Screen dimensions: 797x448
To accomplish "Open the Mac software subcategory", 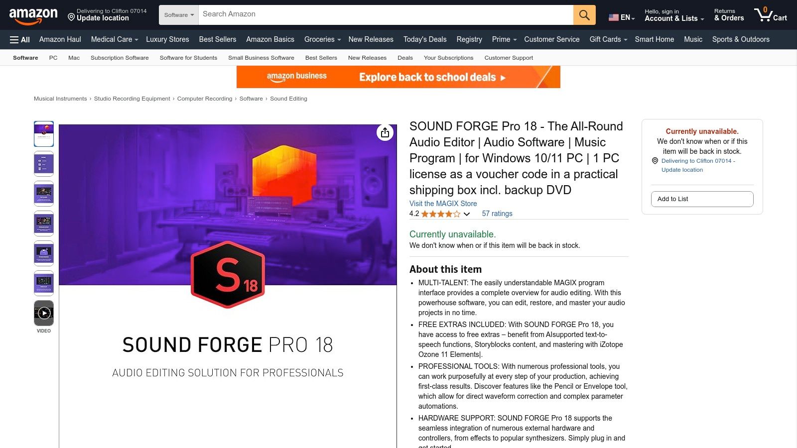I will pos(74,58).
